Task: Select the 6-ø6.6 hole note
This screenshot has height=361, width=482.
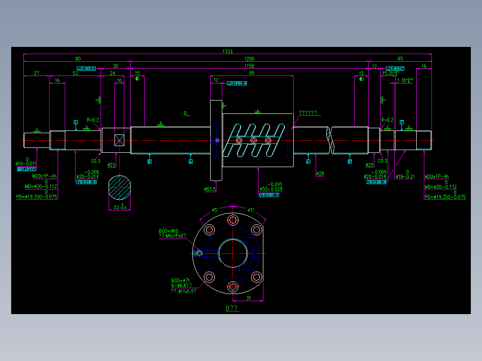Action: click(182, 285)
